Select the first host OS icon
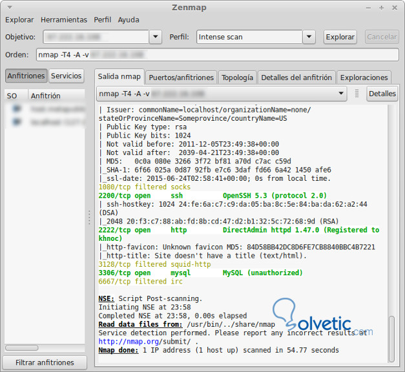 click(x=17, y=108)
